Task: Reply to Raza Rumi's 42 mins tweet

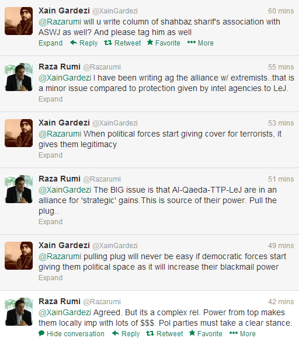Action: point(126,333)
